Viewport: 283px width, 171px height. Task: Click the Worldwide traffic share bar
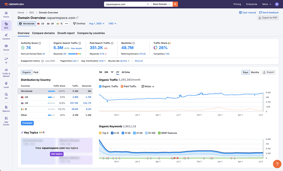51,91
